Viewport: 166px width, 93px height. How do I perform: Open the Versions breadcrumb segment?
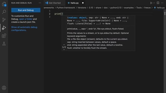82,8
